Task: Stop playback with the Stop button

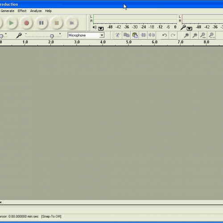Action: tap(57, 23)
